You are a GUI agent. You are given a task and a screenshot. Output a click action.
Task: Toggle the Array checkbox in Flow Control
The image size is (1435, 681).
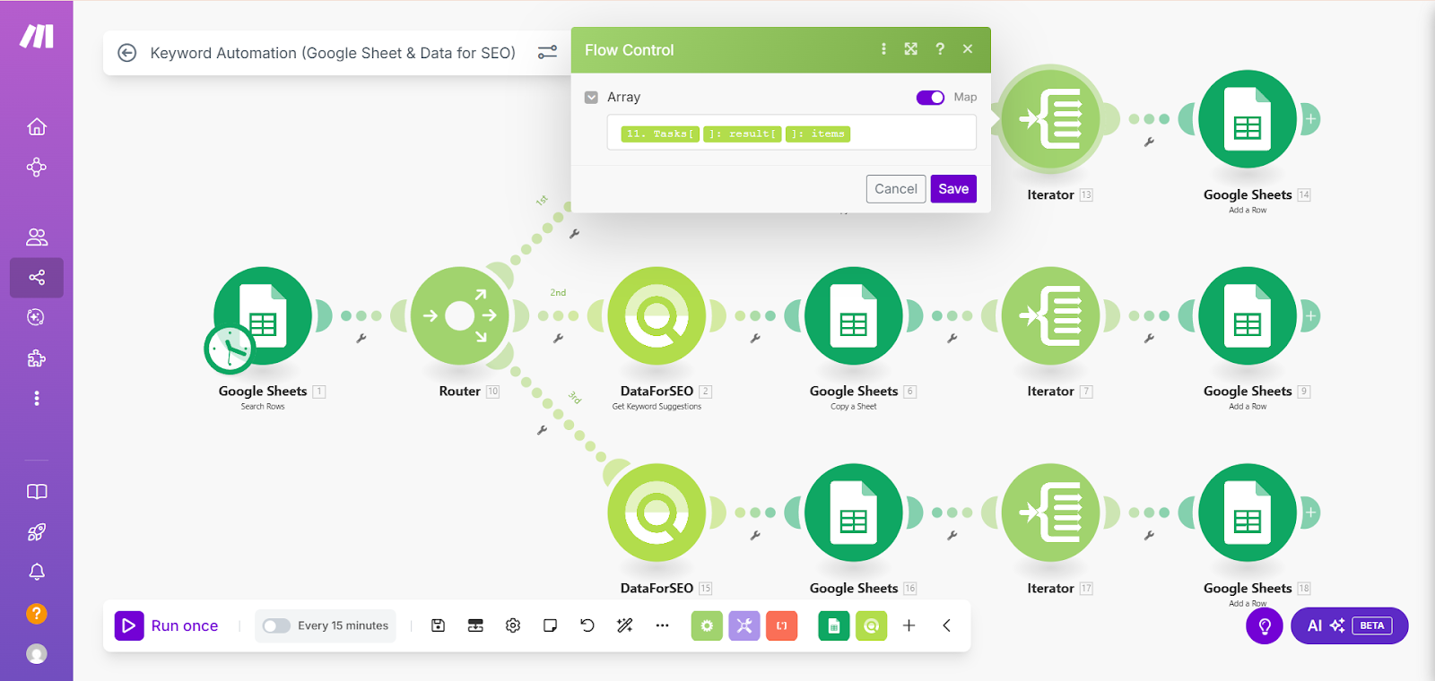click(x=591, y=97)
